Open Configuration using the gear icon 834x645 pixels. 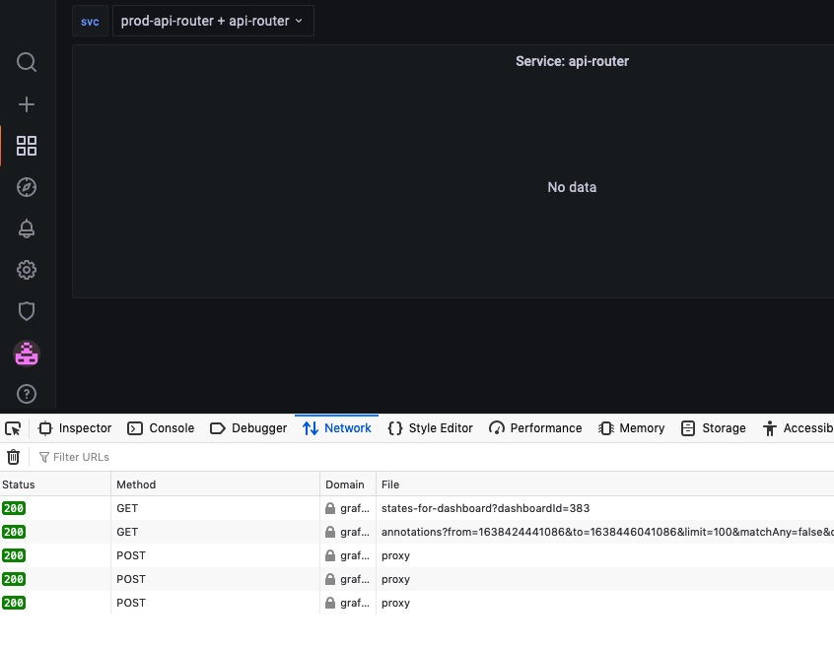tap(26, 269)
